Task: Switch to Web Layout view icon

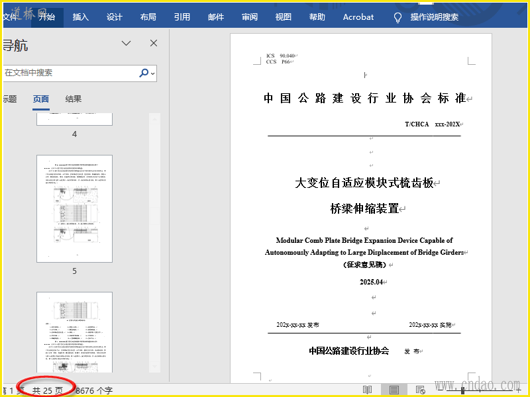Action: 420,390
